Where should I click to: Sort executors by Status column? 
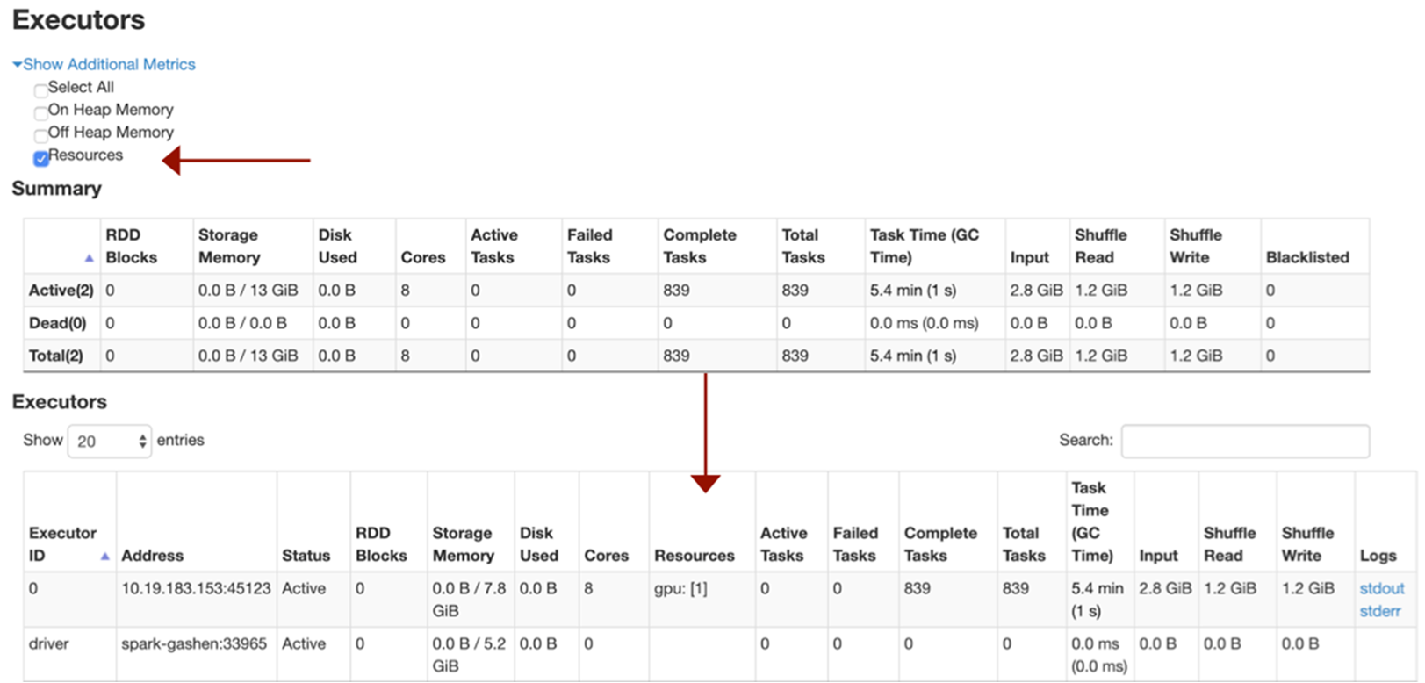click(x=306, y=556)
